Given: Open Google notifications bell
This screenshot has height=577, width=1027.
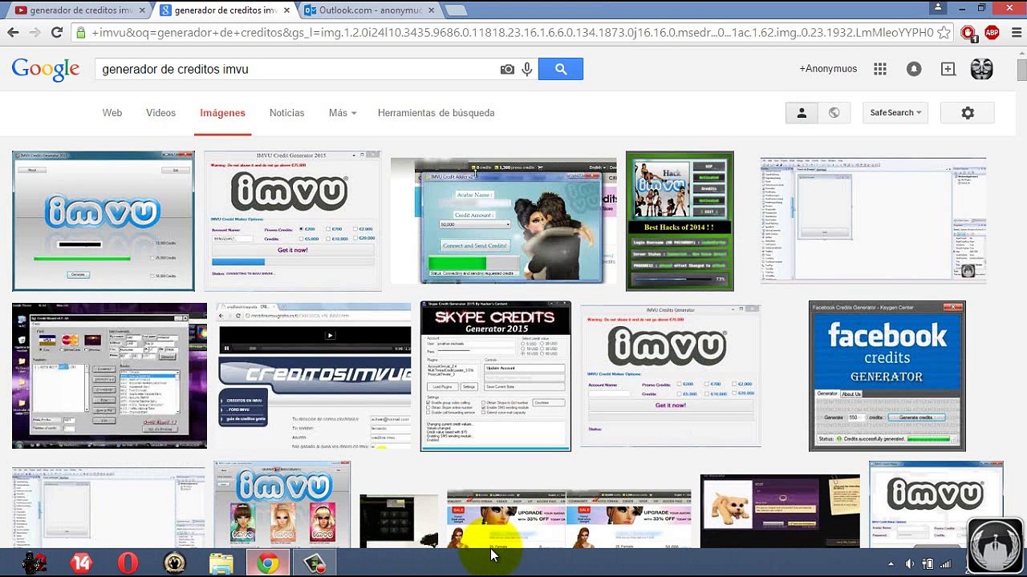Looking at the screenshot, I should point(914,69).
